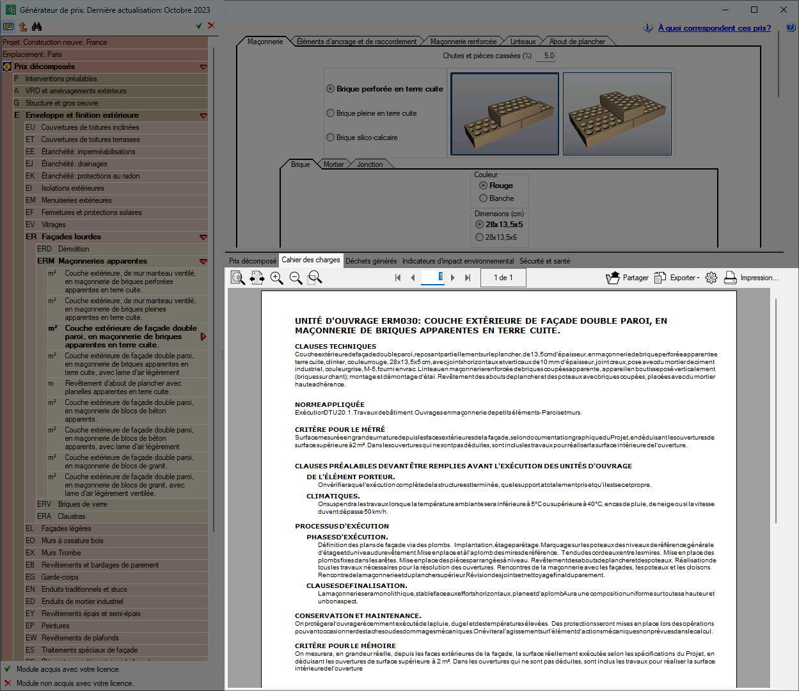This screenshot has width=799, height=691.
Task: Click the document preview vertical scrollbar
Action: (x=777, y=409)
